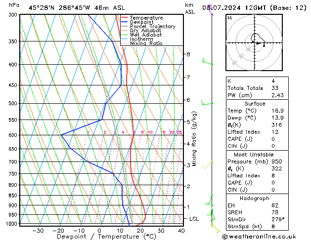Click the date header '03.07.2024 12GMT (Base: 12)'
The height and width of the screenshot is (240, 311).
pos(254,8)
